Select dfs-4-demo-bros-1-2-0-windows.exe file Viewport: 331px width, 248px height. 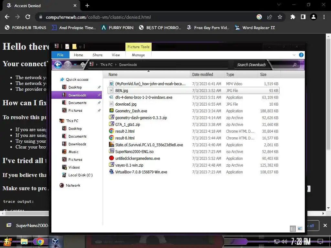pos(193,98)
